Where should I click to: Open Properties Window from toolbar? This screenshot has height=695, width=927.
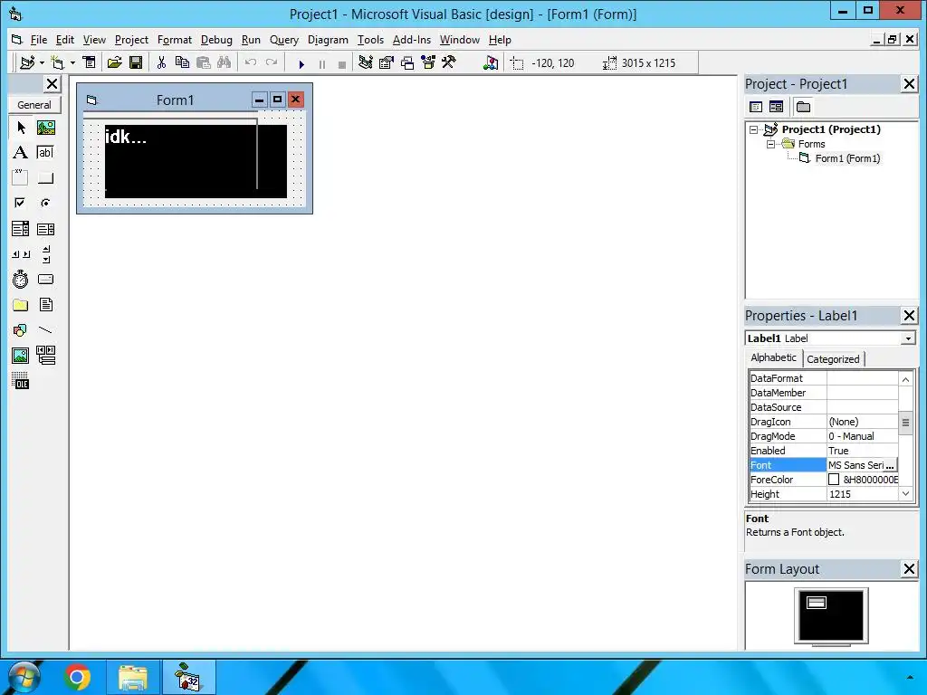point(387,62)
